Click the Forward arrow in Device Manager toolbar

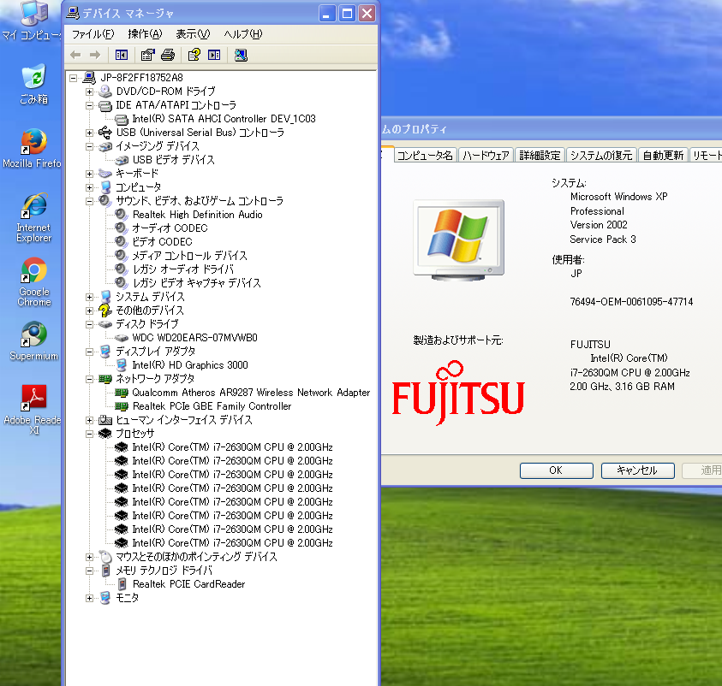pyautogui.click(x=95, y=56)
